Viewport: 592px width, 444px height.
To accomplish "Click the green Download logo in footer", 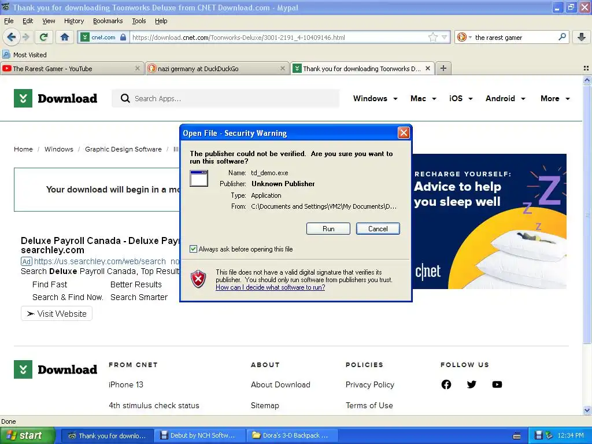I will [55, 369].
